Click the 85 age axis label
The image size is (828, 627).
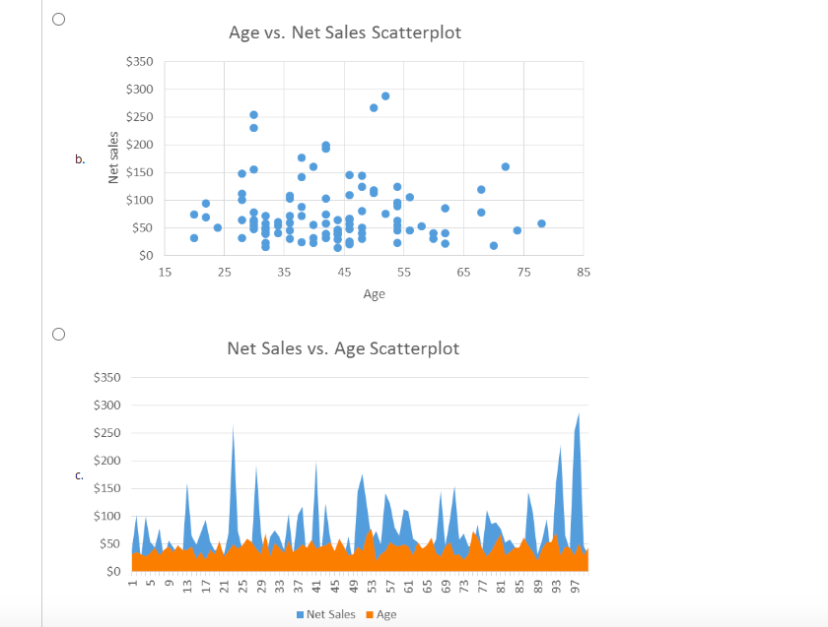(584, 272)
